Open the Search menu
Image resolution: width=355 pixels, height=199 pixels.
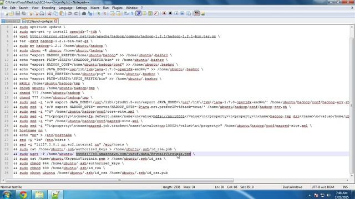[23, 8]
